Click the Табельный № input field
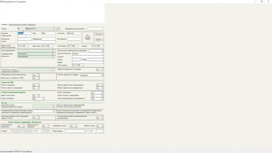The image size is (272, 153). coord(22,36)
